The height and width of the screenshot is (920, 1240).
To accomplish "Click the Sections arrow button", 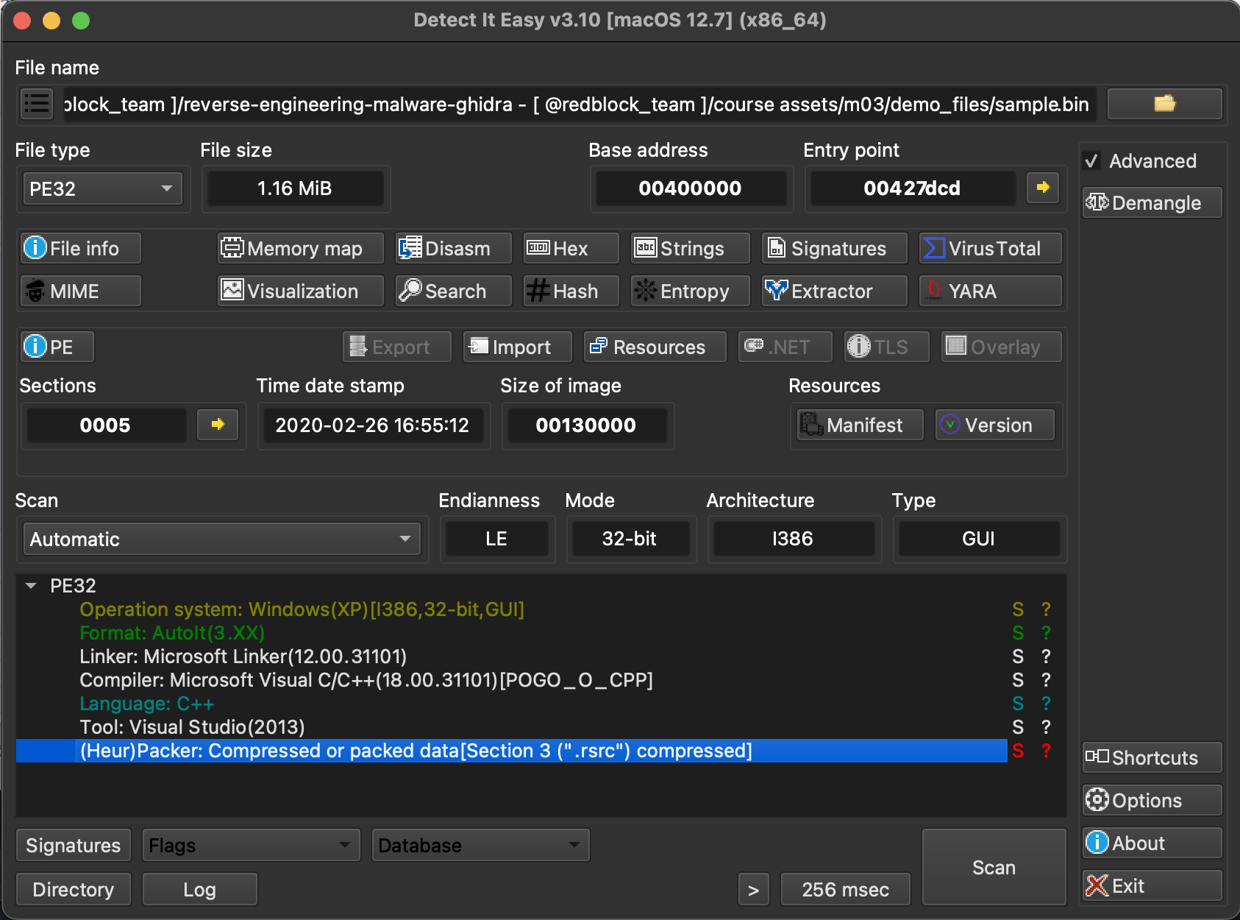I will (218, 425).
